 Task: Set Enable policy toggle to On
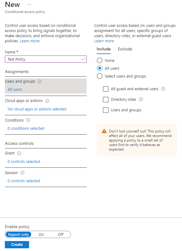pyautogui.click(x=41, y=234)
